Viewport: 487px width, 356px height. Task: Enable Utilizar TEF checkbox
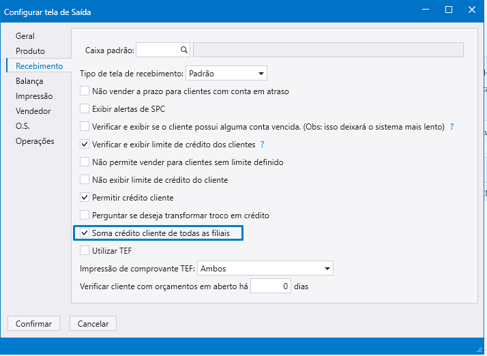(x=85, y=251)
